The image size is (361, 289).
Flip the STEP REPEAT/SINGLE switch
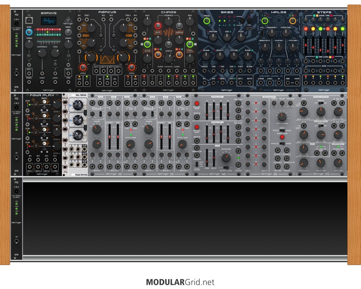282,130
